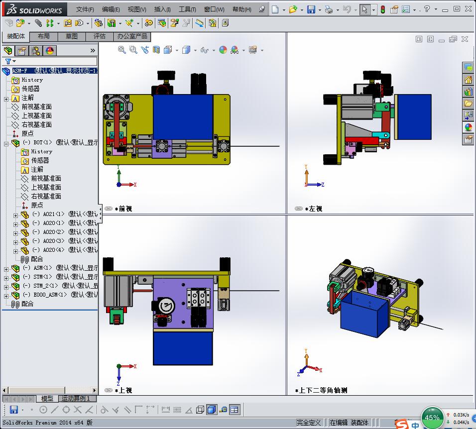Image resolution: width=476 pixels, height=429 pixels.
Task: Switch to the 草图 command tab
Action: tap(72, 36)
